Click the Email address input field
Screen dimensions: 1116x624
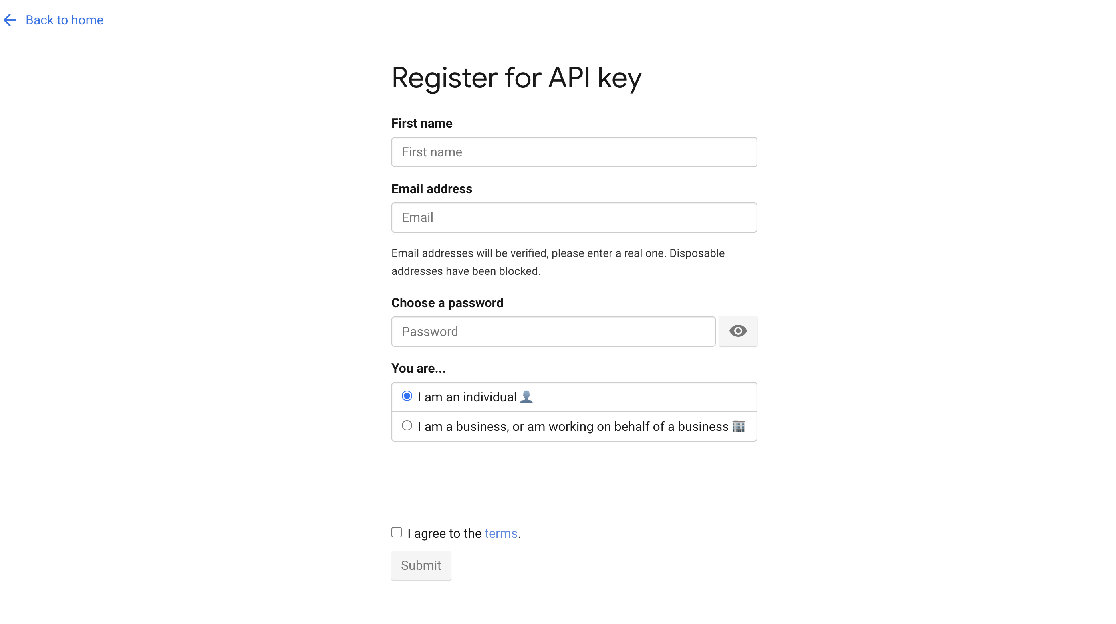[x=574, y=217]
